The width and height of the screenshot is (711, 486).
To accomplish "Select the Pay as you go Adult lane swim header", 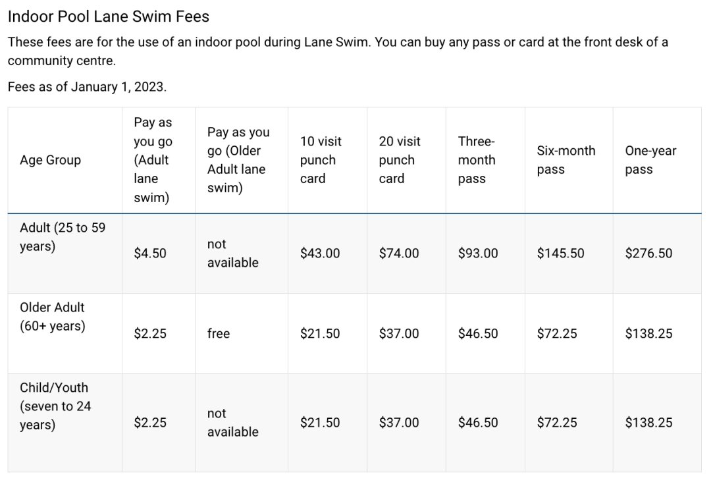I will click(152, 160).
